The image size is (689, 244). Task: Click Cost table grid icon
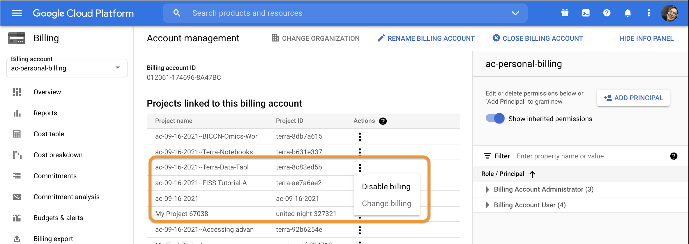pos(17,134)
